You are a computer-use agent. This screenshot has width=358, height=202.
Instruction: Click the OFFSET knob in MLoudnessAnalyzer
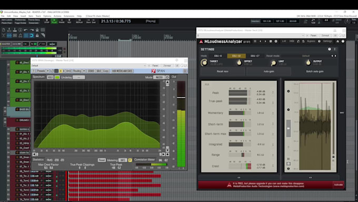point(239,62)
